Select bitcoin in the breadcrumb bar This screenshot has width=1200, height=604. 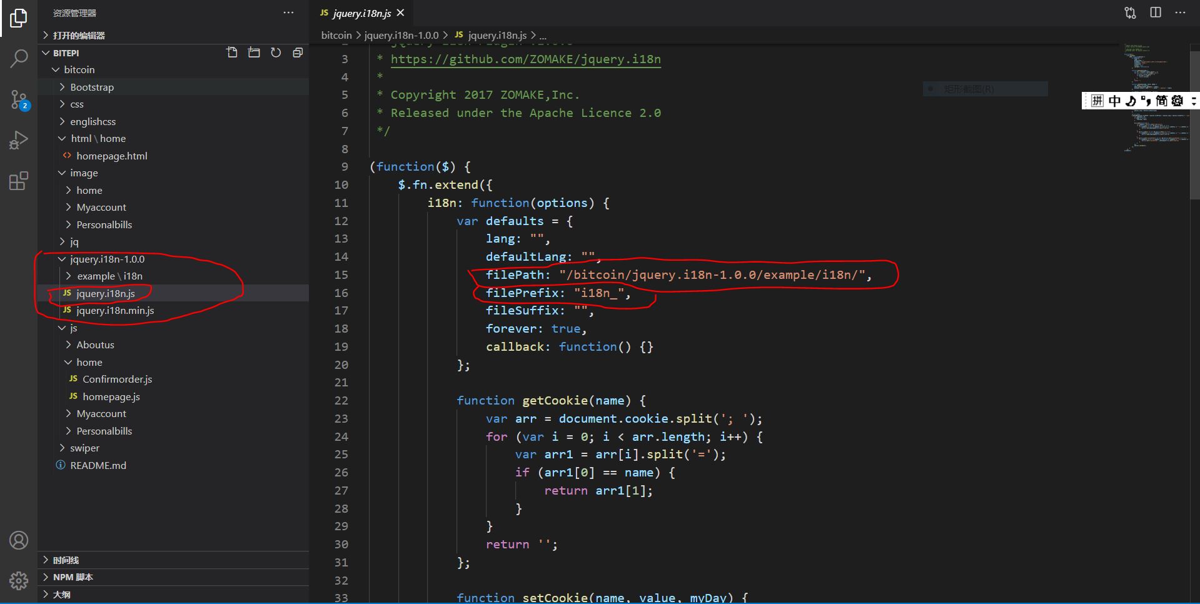pos(336,35)
